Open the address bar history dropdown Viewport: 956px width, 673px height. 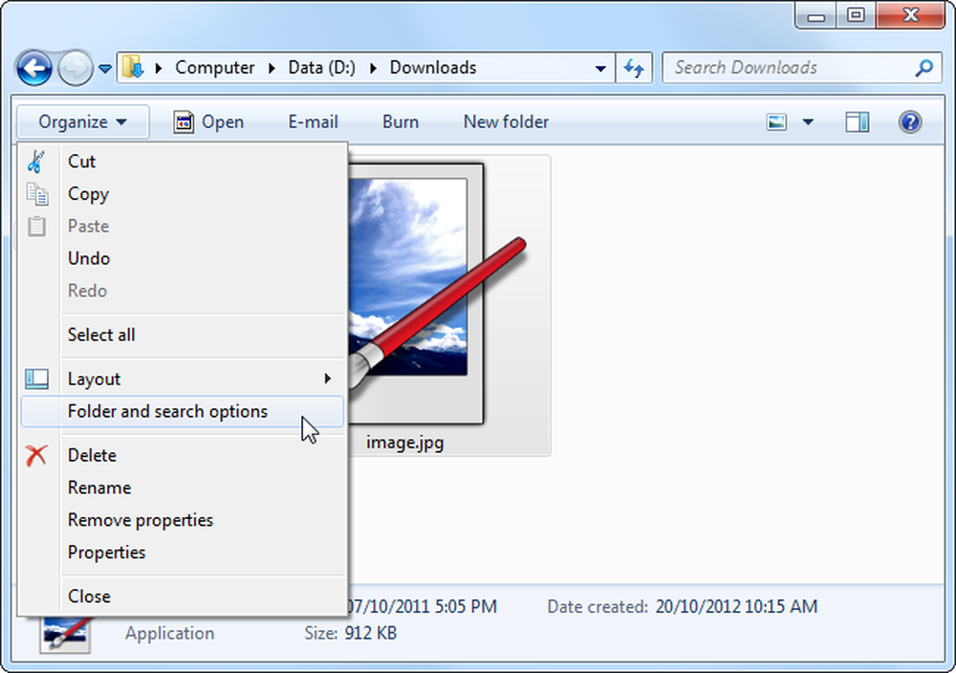tap(600, 68)
